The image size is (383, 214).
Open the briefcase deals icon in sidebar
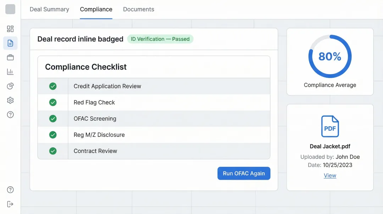point(10,57)
